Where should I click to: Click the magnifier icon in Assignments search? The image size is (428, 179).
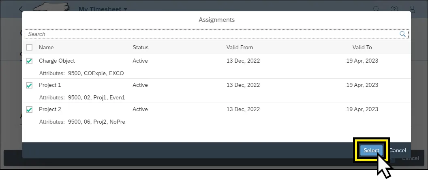click(402, 34)
